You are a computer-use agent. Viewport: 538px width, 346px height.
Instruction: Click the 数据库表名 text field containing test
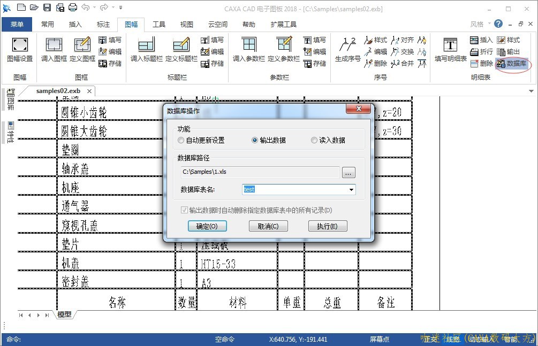295,190
